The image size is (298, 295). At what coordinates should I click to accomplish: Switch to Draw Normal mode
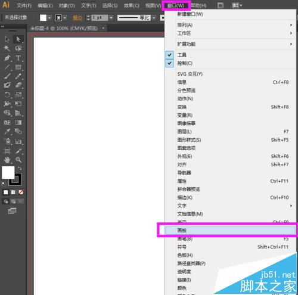coord(6,201)
